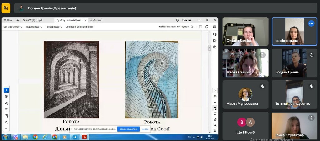The image size is (320, 141).
Task: Click the search magnifier icon
Action: coord(192,27)
